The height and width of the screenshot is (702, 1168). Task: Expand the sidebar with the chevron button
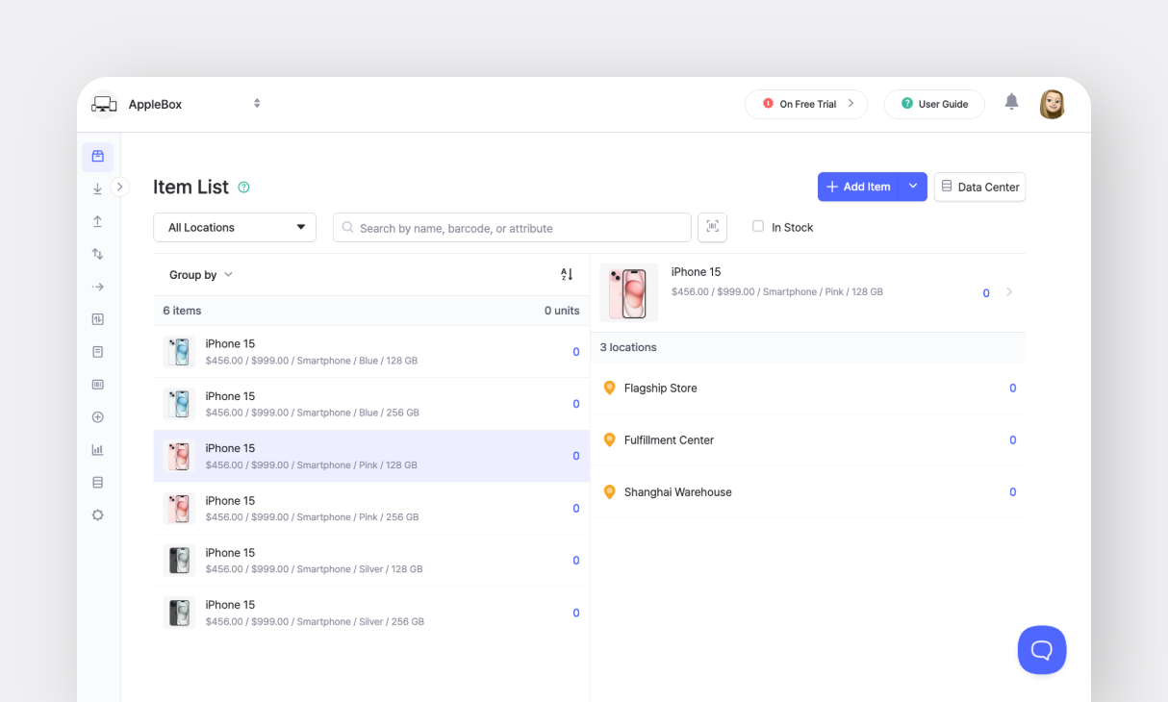pos(119,187)
